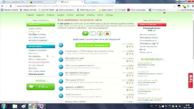Open Visa QIWI Wallet bookmark
194x109 pixels.
(46, 10)
